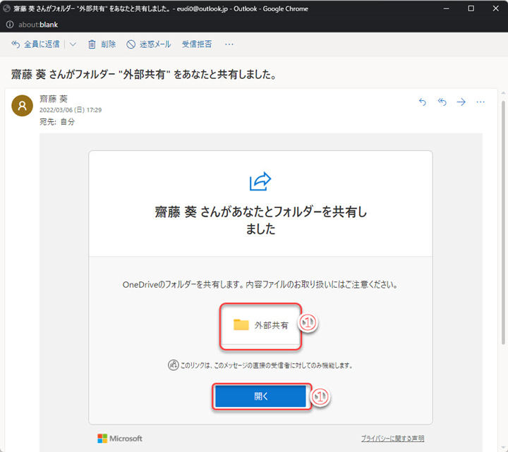Click 受信拒否 to block sender

[x=197, y=44]
